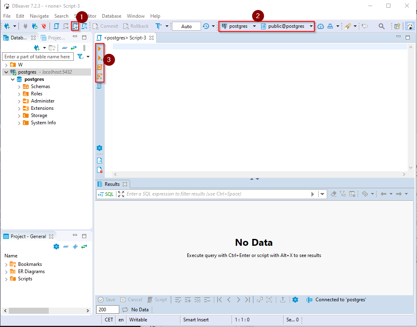The image size is (417, 327).
Task: Open the Window menu
Action: (x=136, y=16)
